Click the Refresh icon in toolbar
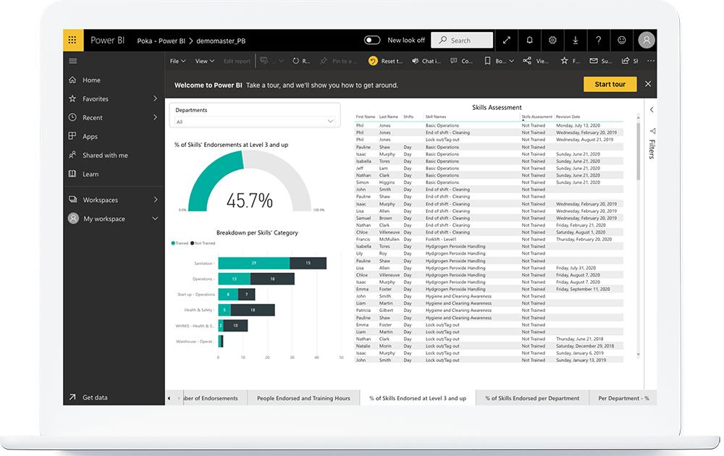724x456 pixels. pyautogui.click(x=295, y=61)
